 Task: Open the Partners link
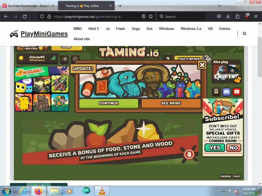[x=226, y=176]
